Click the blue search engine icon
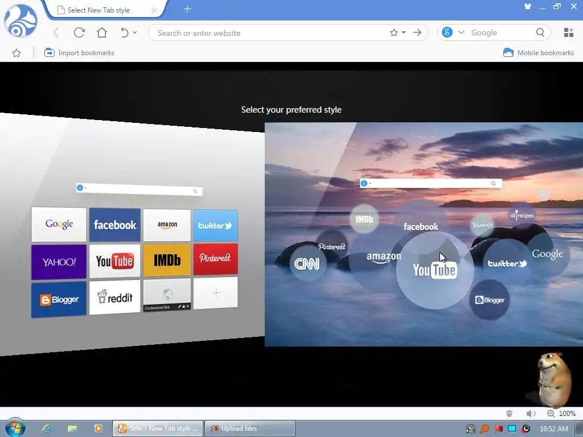This screenshot has height=437, width=583. [447, 32]
